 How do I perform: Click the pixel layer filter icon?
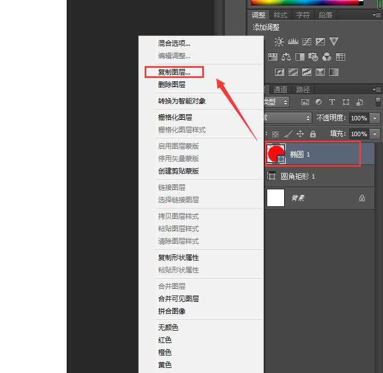(x=305, y=102)
